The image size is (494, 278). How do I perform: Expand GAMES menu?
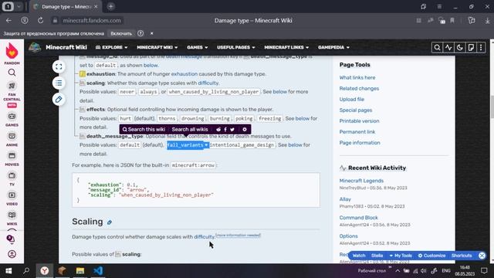(198, 47)
